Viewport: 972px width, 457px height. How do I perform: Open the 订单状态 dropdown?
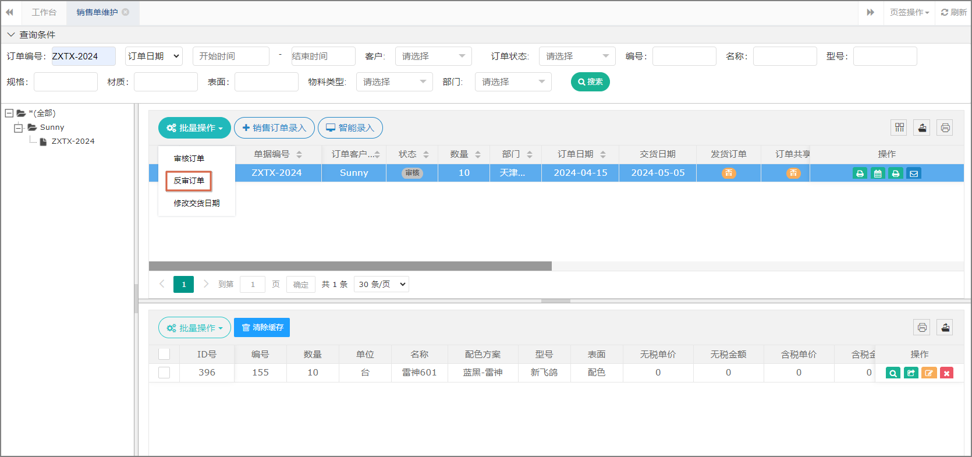coord(577,56)
